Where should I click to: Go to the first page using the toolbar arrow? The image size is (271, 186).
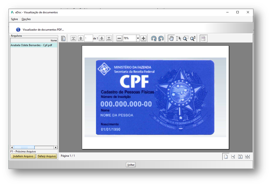pyautogui.click(x=73, y=38)
